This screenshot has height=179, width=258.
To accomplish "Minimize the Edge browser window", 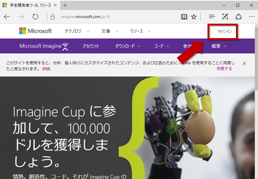I will tap(224, 5).
